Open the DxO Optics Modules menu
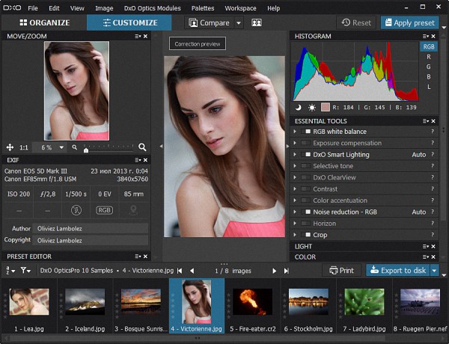This screenshot has width=449, height=344. click(x=152, y=7)
